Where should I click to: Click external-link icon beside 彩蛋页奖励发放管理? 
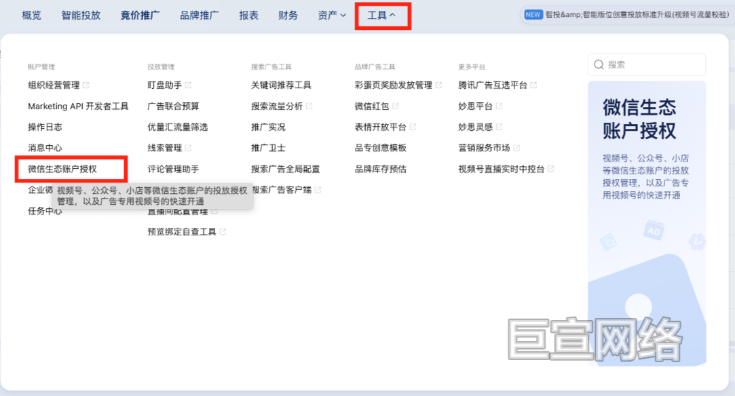(438, 85)
